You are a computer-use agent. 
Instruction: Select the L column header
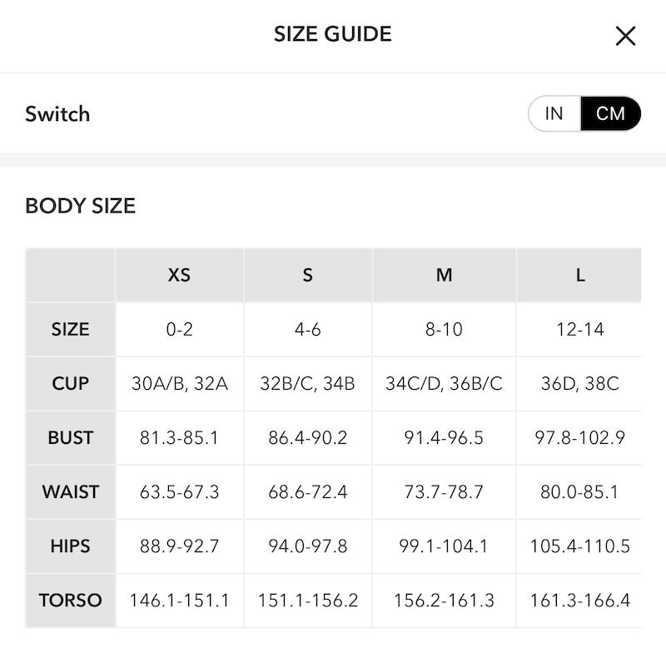point(579,275)
